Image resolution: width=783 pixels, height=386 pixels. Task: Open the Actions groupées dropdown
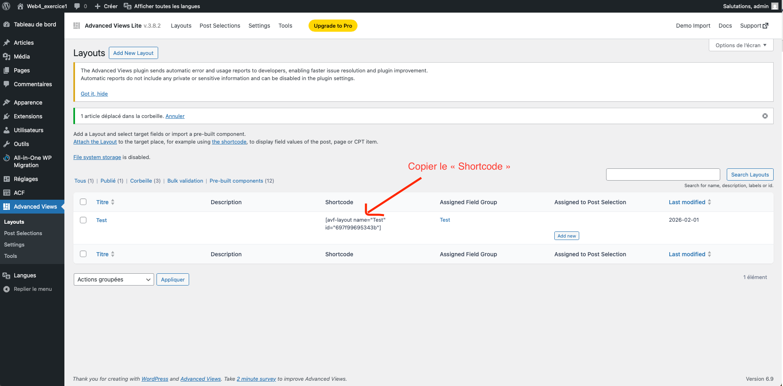coord(114,279)
